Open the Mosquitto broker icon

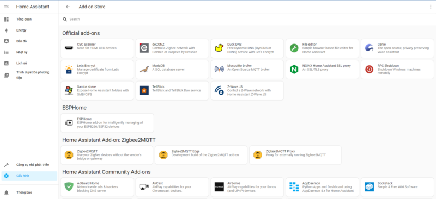pos(219,69)
